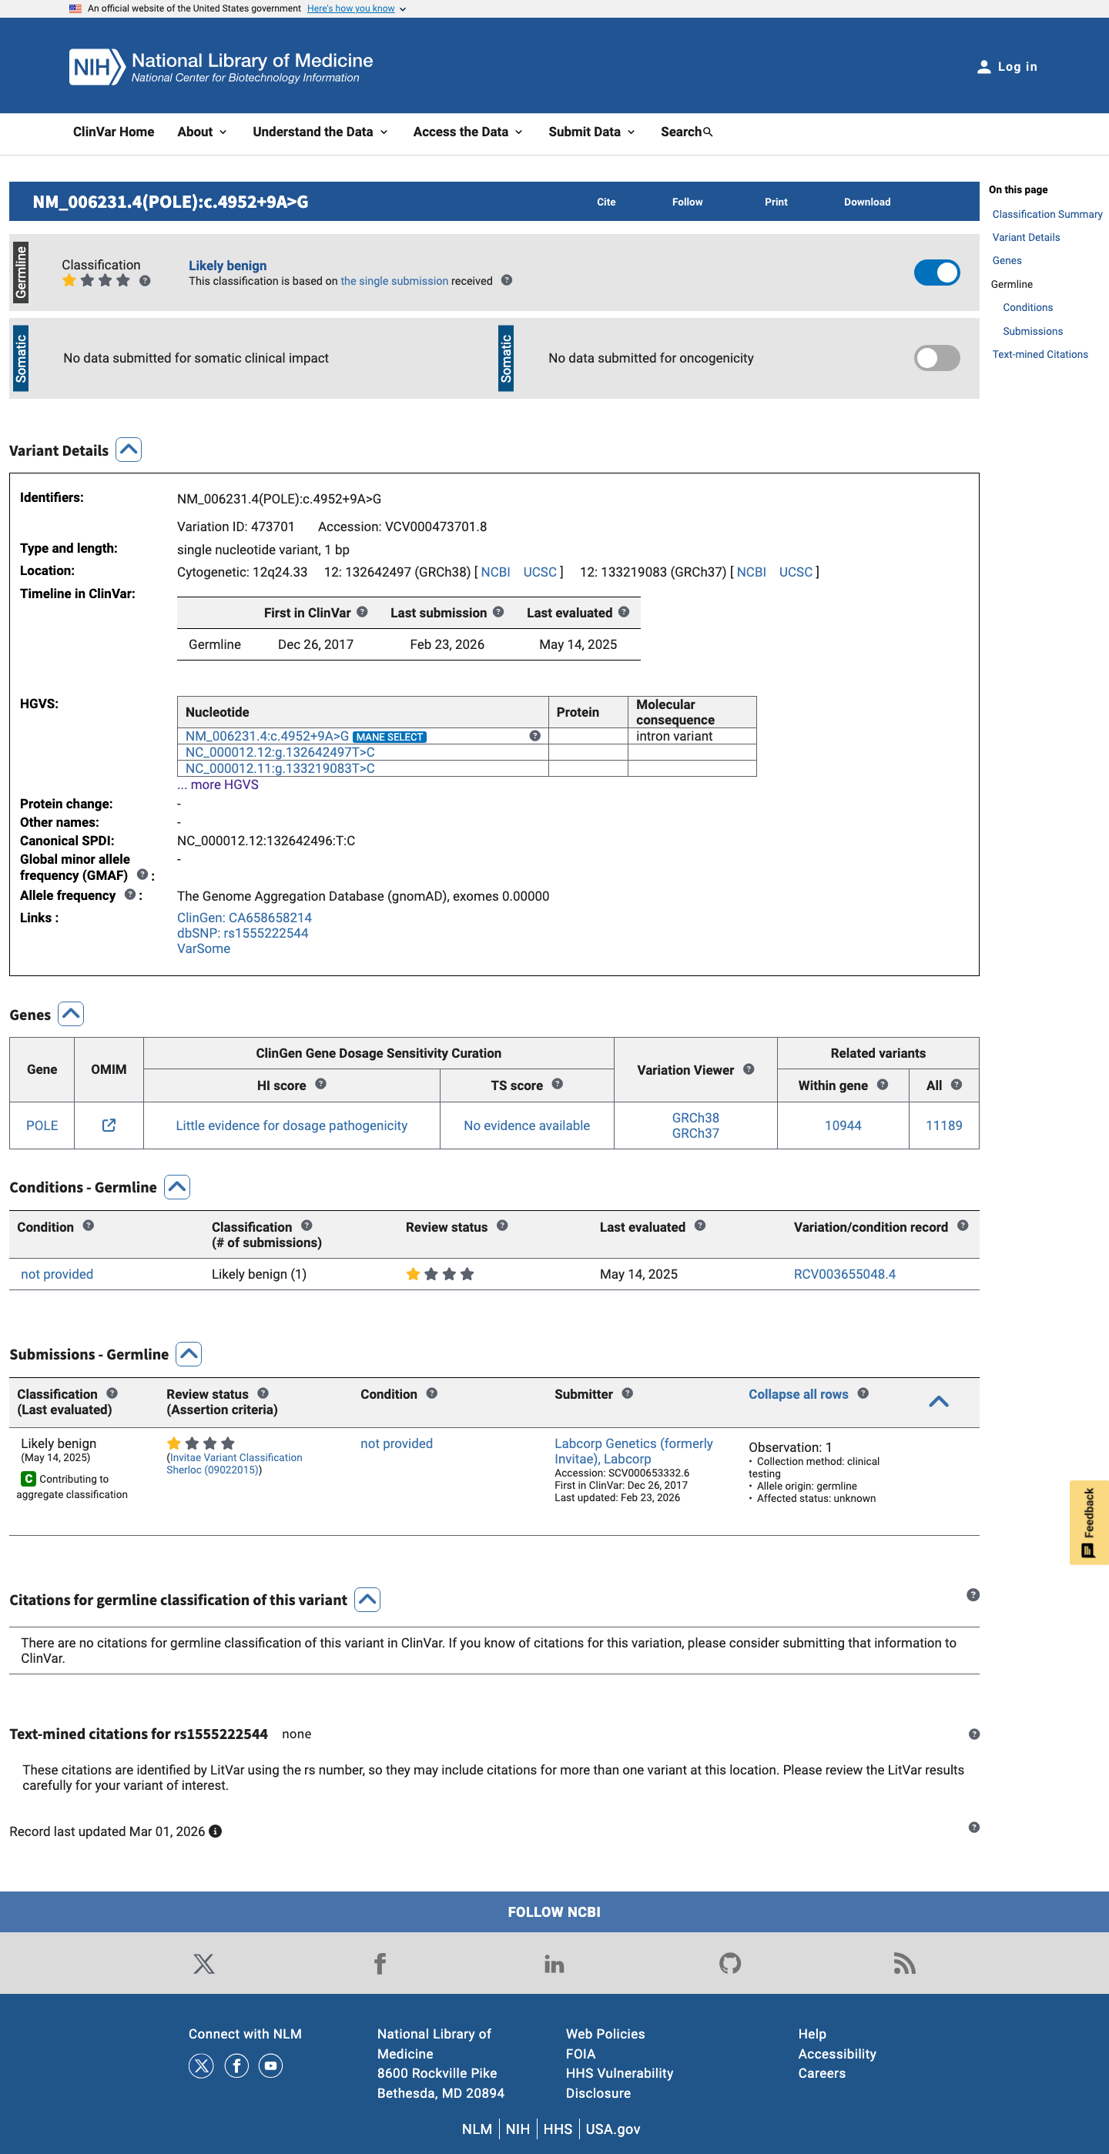
Task: Open Invitae Variant Classification Sherloc criteria link
Action: tap(234, 1463)
